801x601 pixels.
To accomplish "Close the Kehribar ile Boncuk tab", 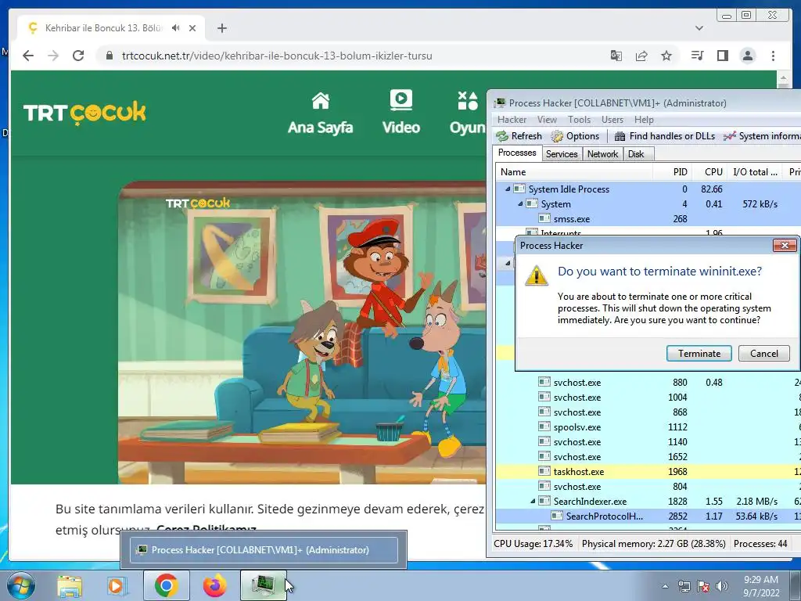I will (192, 28).
